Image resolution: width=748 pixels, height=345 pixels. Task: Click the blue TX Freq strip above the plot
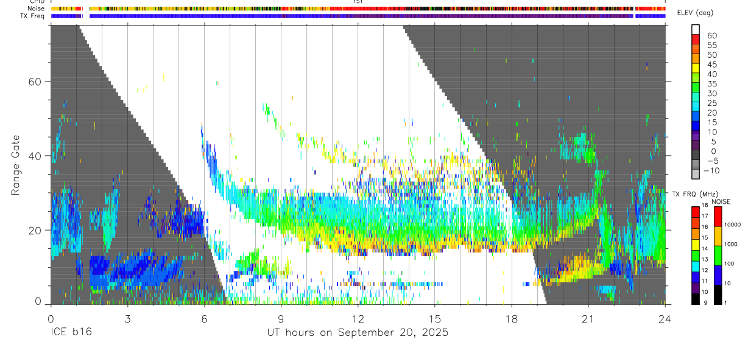click(x=358, y=16)
